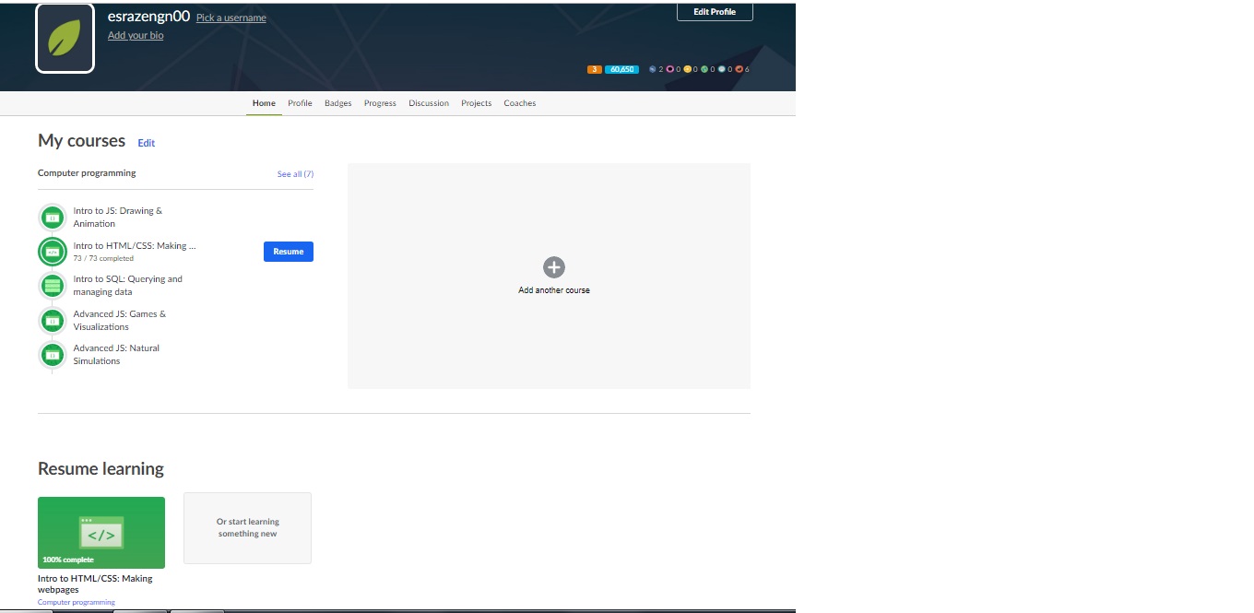Switch to the Home tab
The image size is (1254, 613).
point(264,103)
